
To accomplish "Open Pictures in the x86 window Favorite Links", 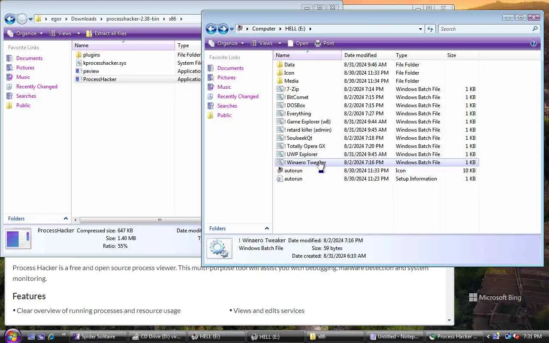I will click(x=25, y=68).
